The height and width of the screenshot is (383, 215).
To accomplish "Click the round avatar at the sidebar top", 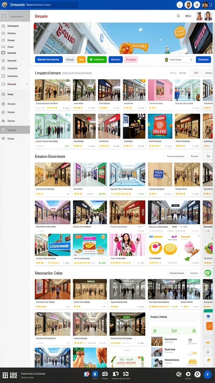I will pyautogui.click(x=4, y=16).
